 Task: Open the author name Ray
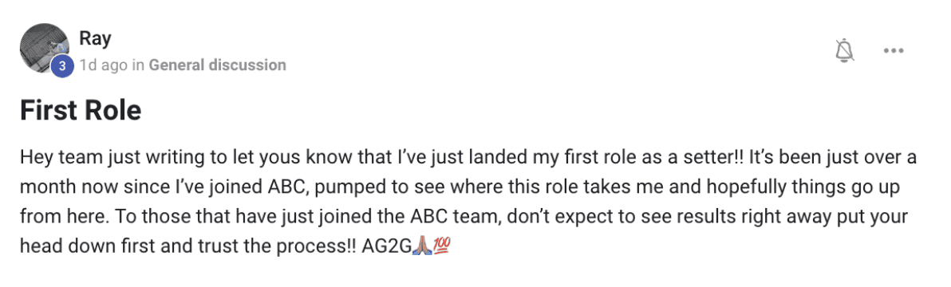click(x=95, y=39)
